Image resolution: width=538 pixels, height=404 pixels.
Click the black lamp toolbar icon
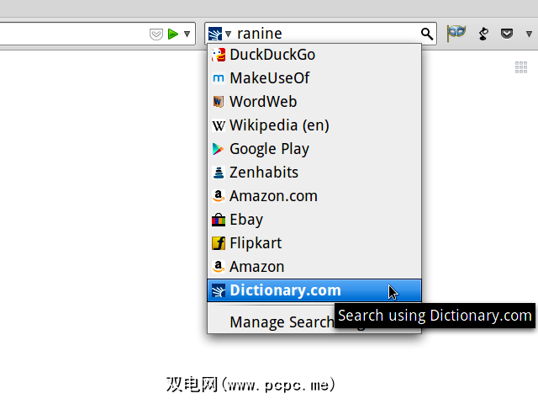click(x=483, y=34)
